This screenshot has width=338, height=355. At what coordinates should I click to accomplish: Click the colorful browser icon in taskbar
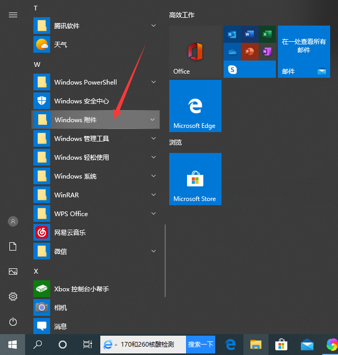point(332,345)
